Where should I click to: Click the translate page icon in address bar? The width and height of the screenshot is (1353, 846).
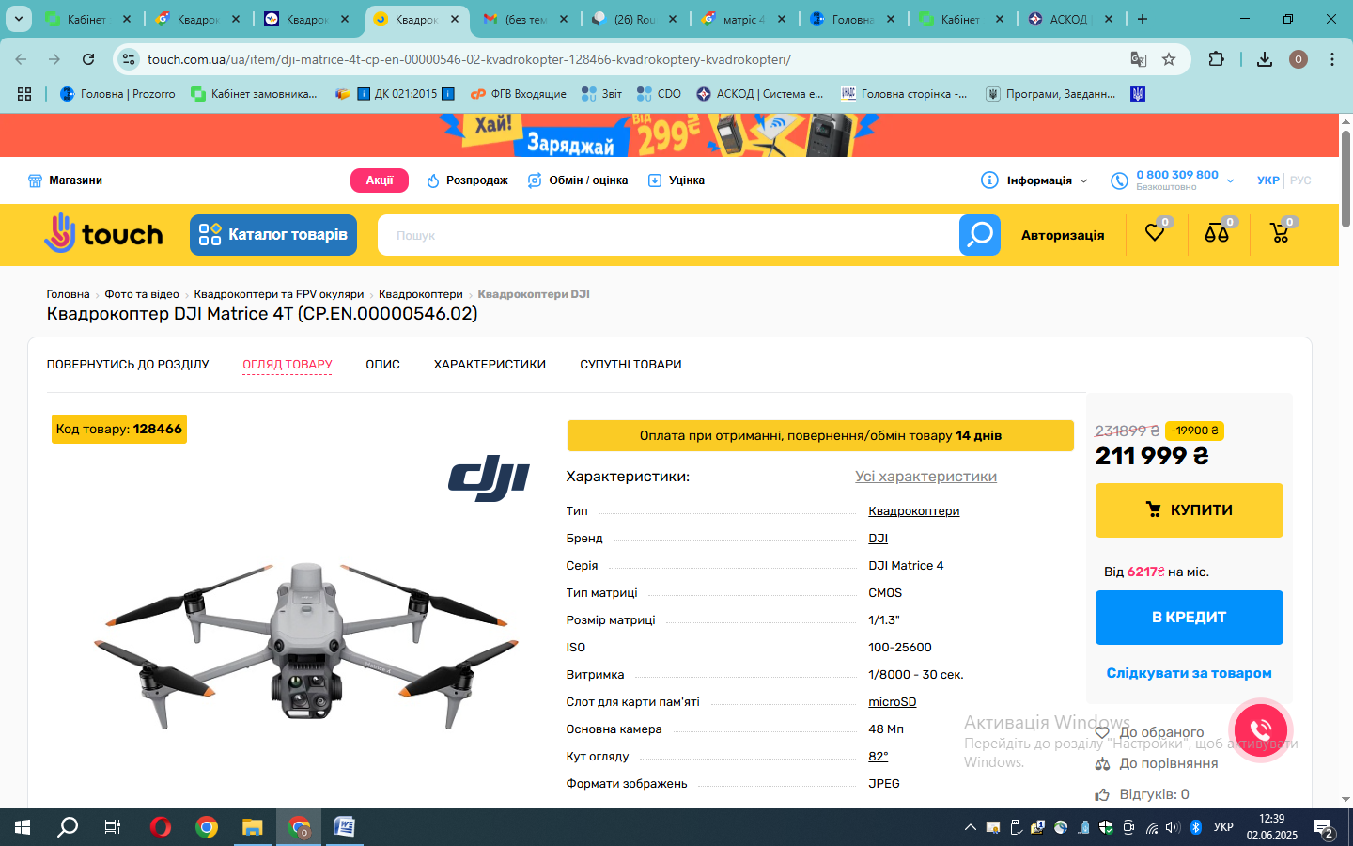coord(1138,59)
